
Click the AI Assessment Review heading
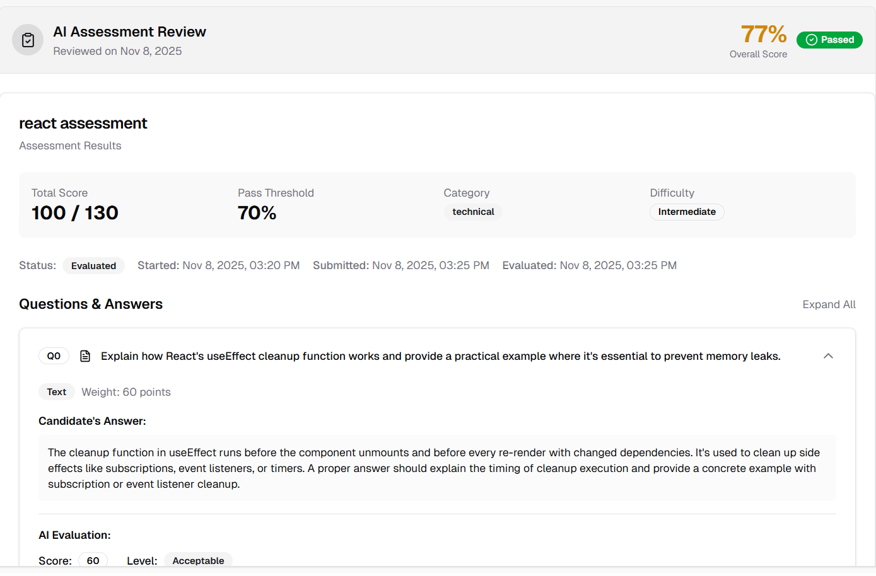[x=129, y=32]
